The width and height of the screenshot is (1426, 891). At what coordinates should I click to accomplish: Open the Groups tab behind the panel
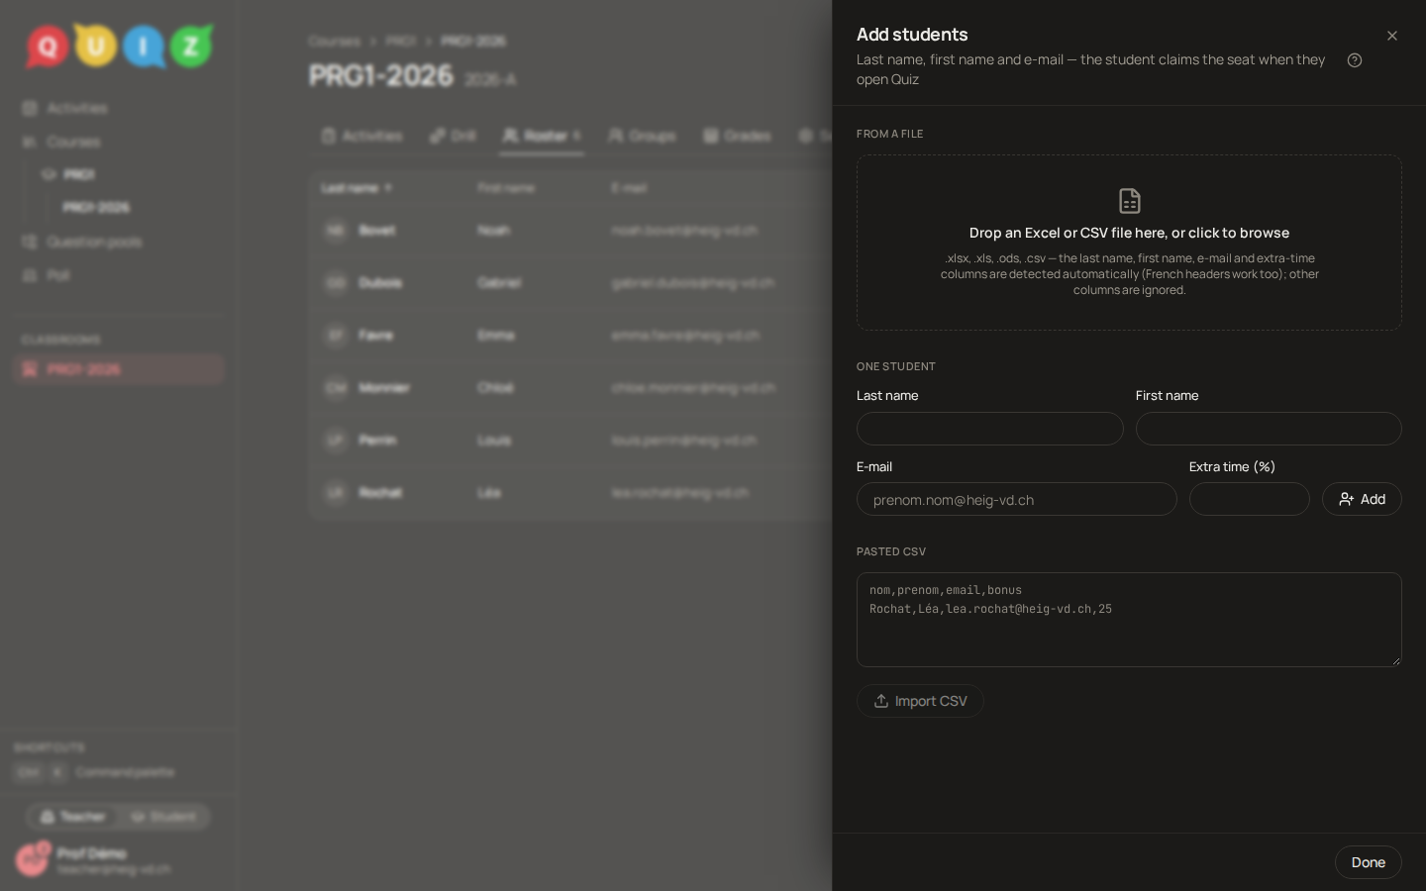click(x=642, y=136)
